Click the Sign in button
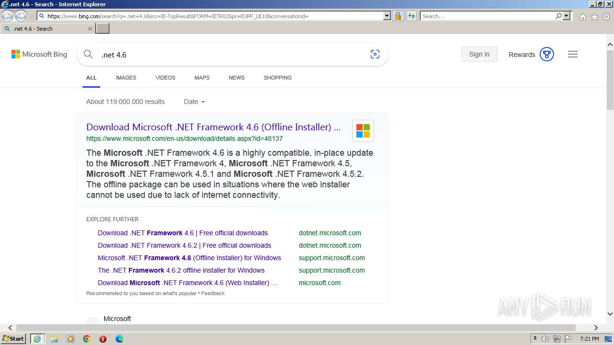The height and width of the screenshot is (345, 614). (479, 54)
